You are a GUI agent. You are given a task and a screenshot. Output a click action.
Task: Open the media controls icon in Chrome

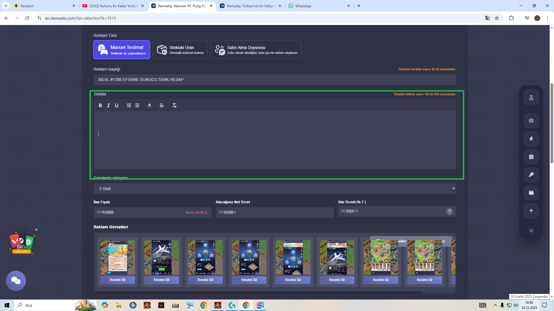tap(527, 18)
